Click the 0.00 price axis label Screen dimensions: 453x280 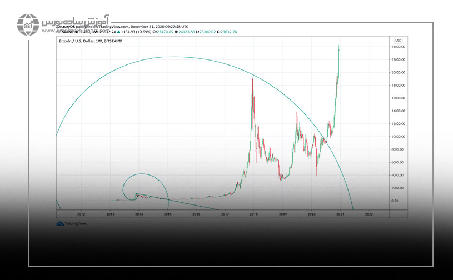point(395,201)
